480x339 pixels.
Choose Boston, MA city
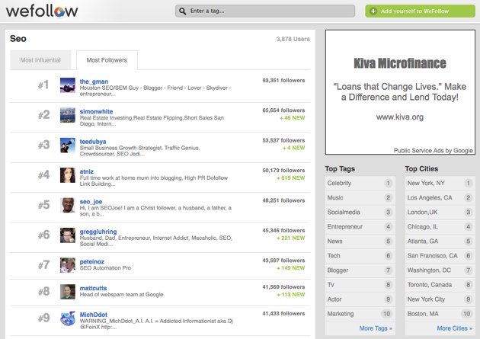pos(440,314)
